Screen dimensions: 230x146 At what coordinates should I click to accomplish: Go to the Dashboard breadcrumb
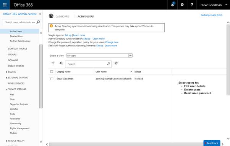(62, 16)
